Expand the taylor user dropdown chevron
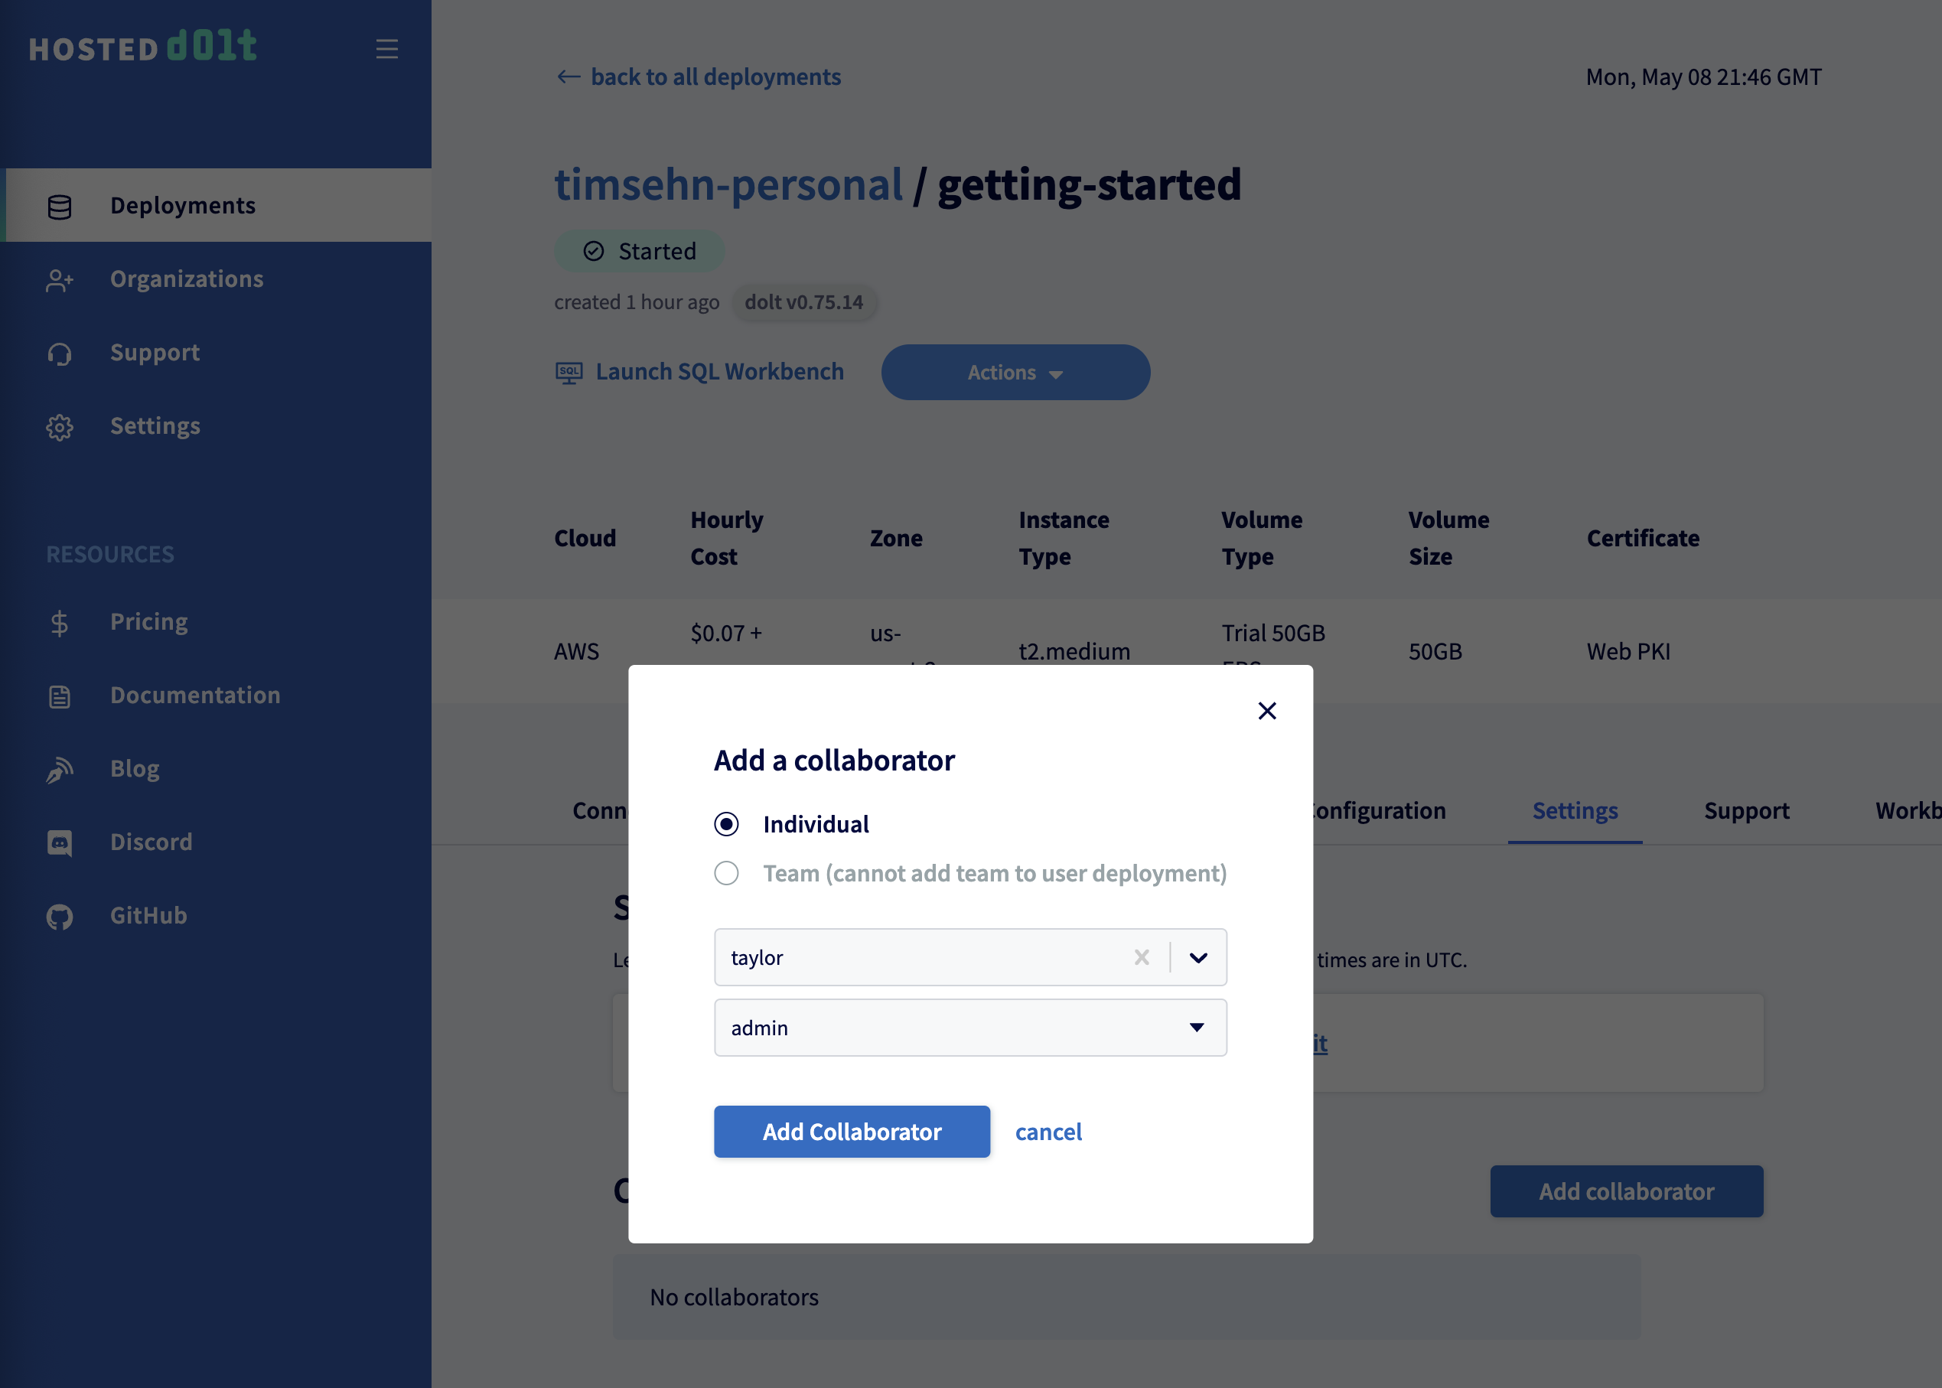The height and width of the screenshot is (1388, 1942). point(1198,957)
